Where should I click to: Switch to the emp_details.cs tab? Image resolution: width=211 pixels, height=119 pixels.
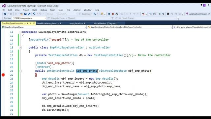(76, 23)
